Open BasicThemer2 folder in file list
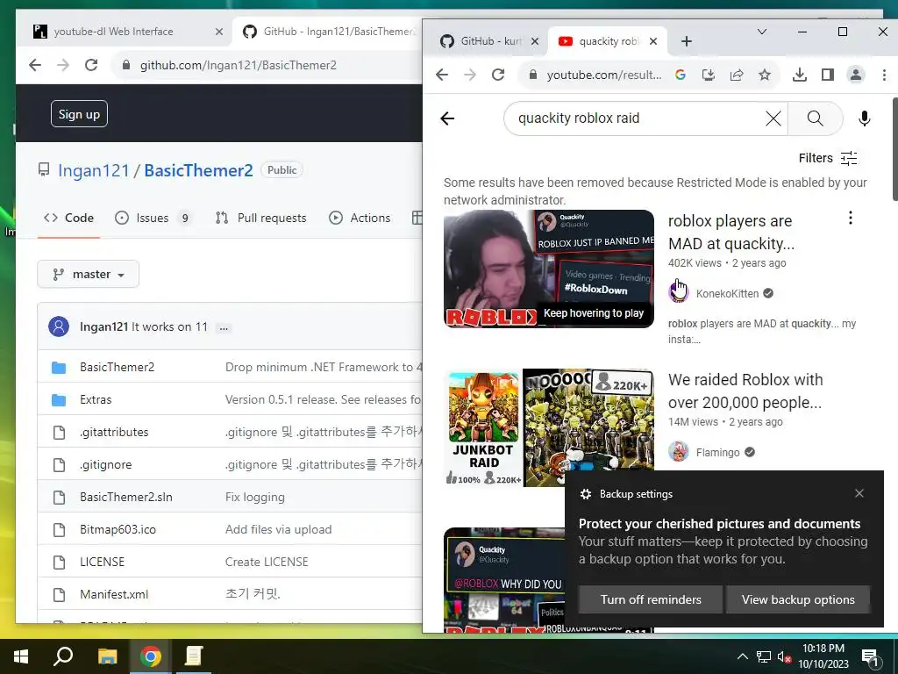The image size is (898, 674). [118, 368]
